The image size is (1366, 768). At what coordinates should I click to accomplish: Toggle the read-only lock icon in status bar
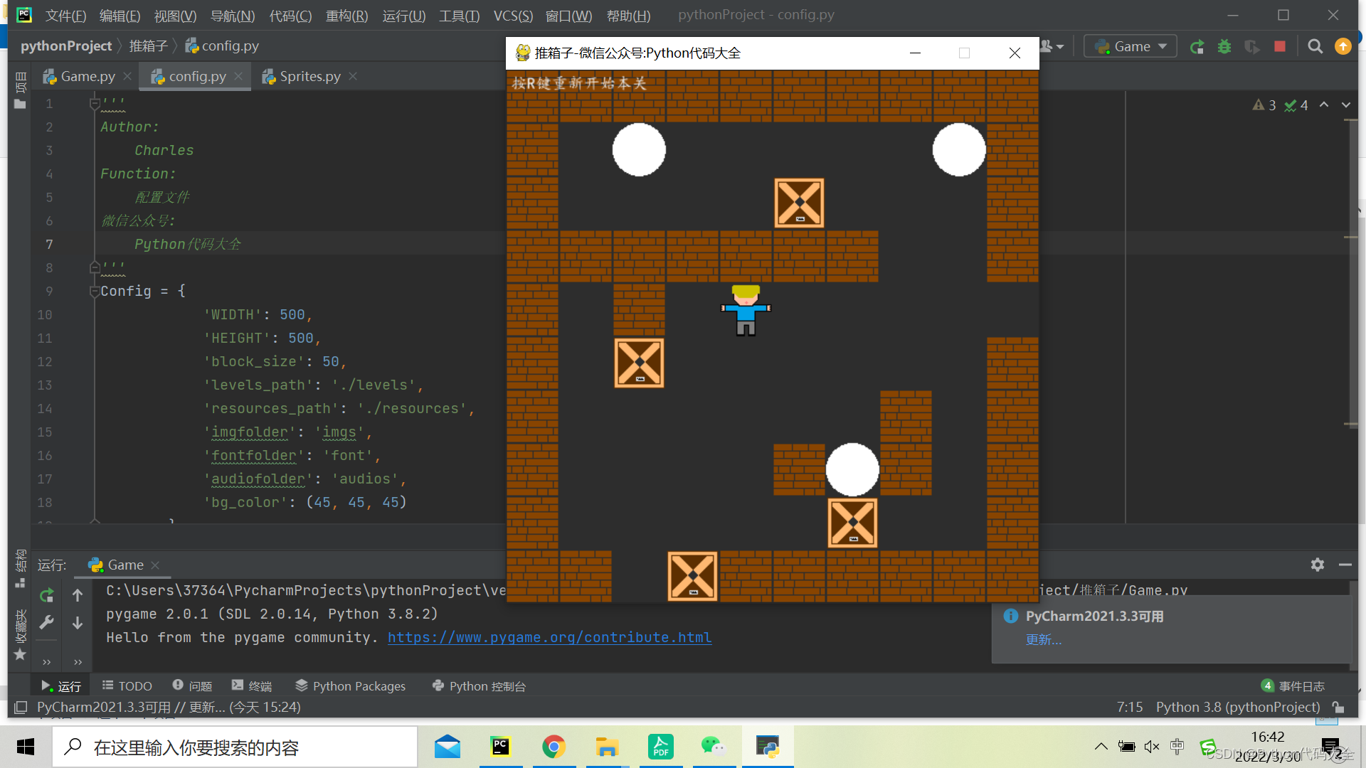point(1338,708)
